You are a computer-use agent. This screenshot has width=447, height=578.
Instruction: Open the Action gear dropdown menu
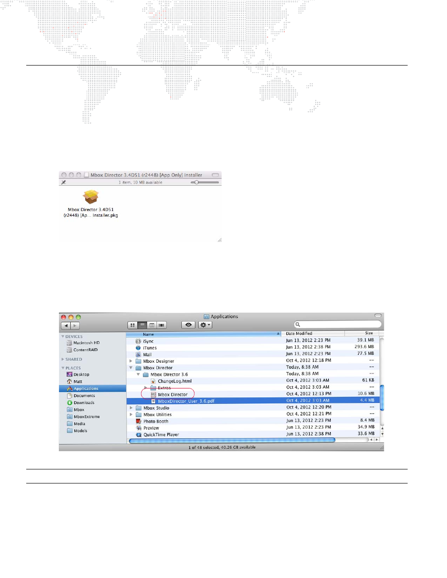(205, 325)
